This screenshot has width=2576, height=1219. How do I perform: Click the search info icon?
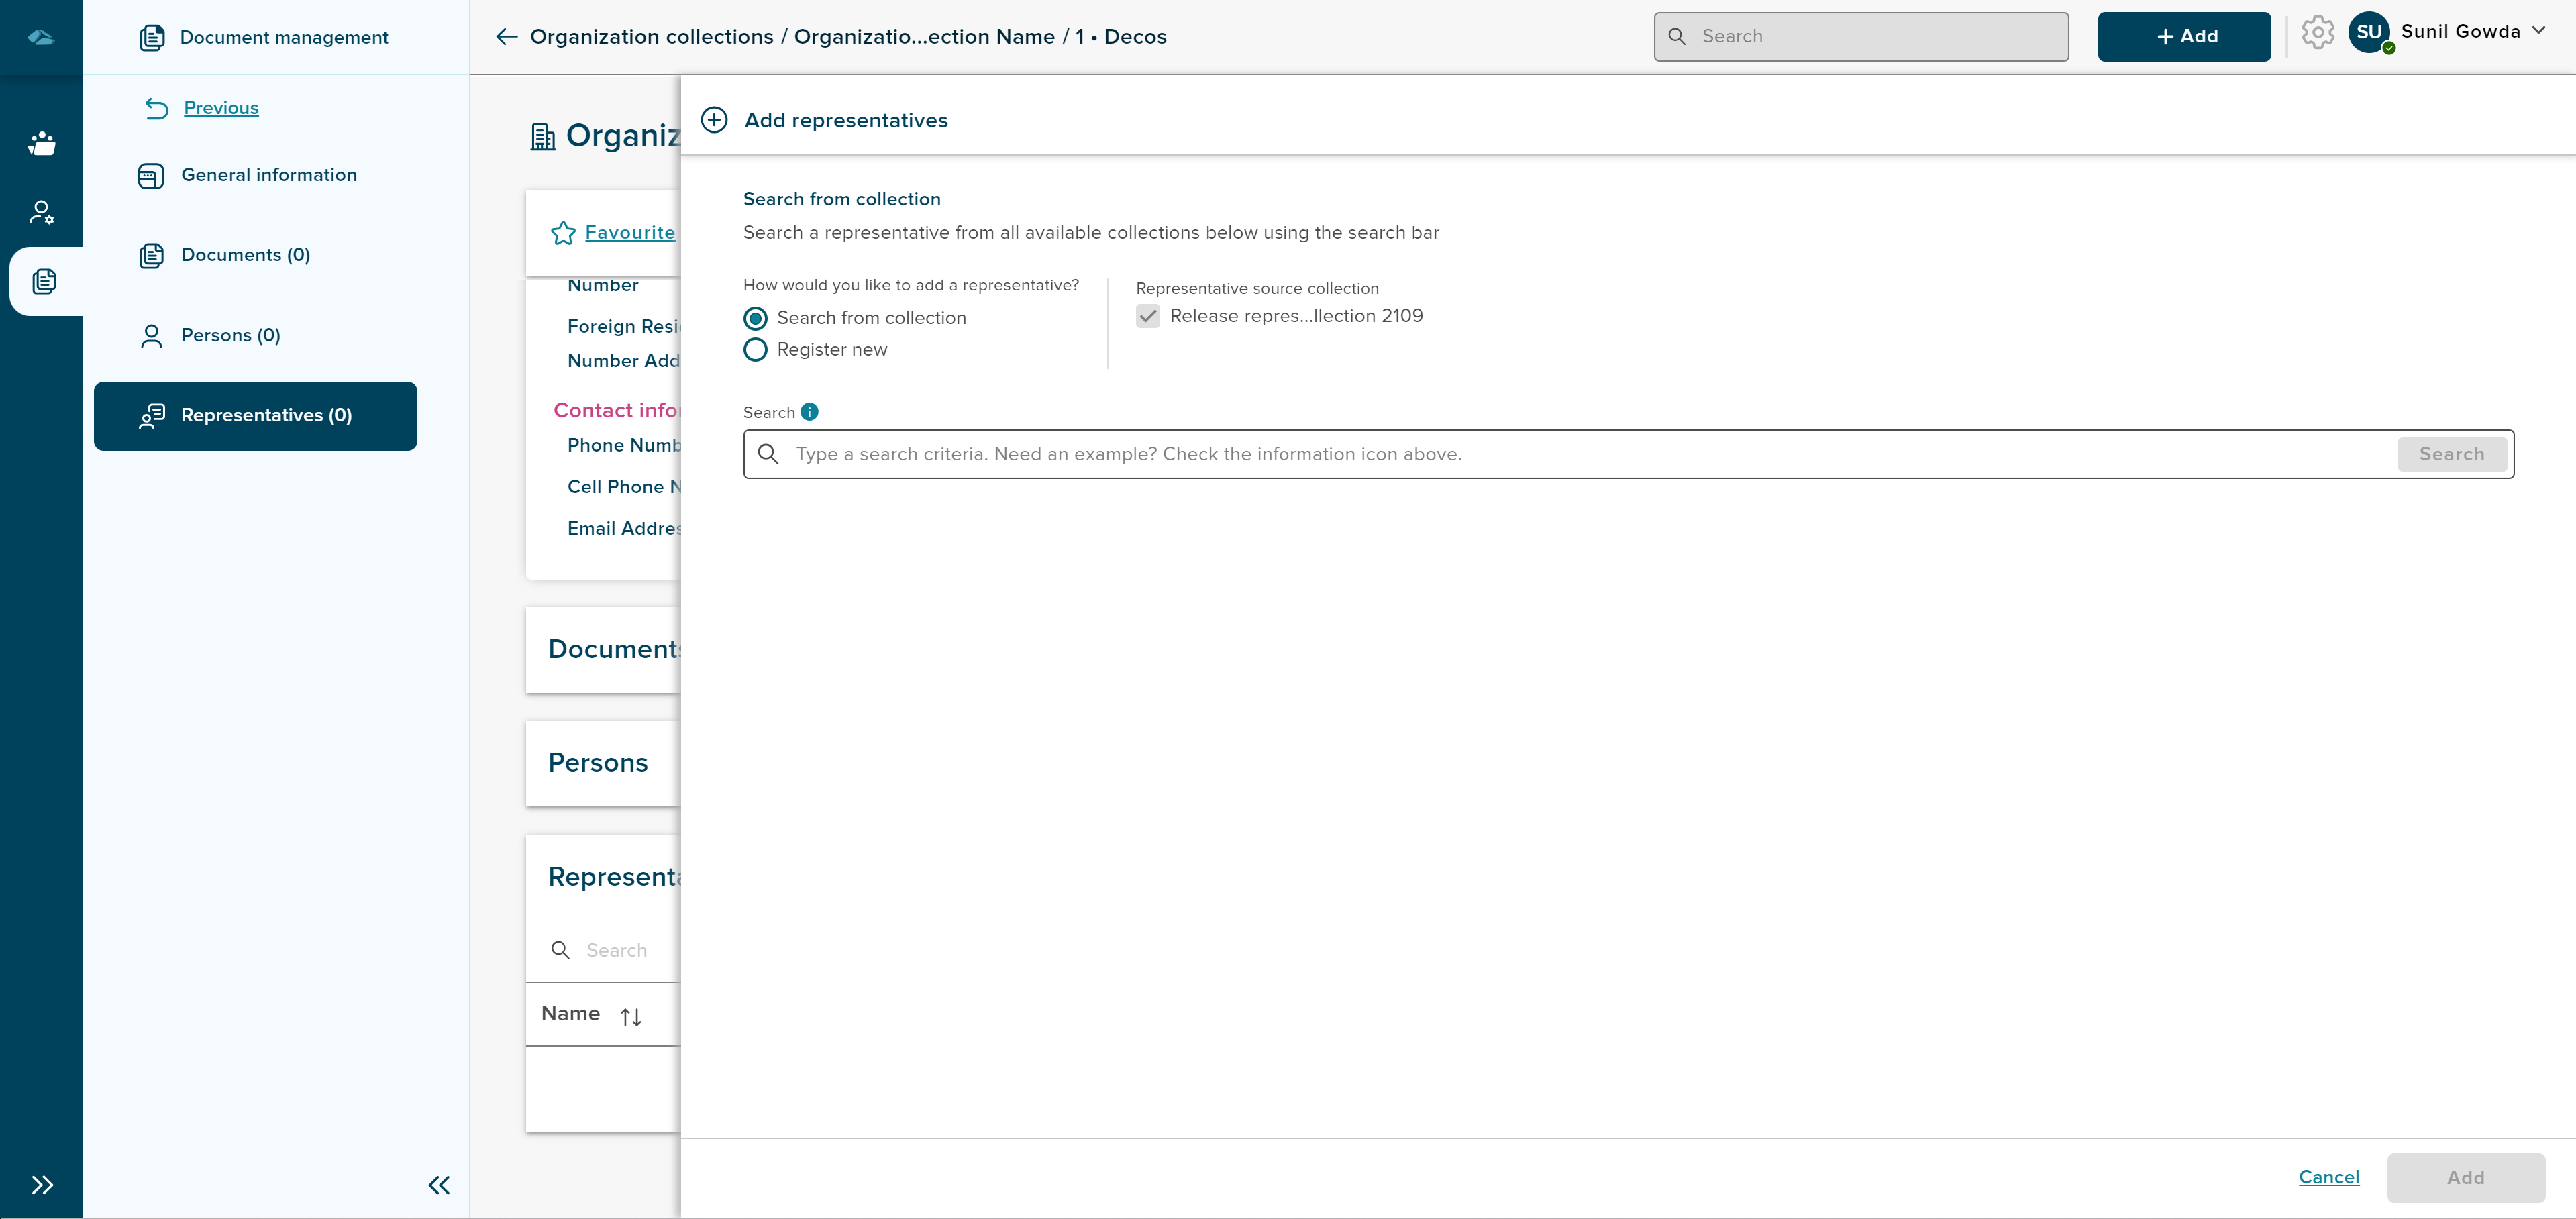pyautogui.click(x=810, y=412)
